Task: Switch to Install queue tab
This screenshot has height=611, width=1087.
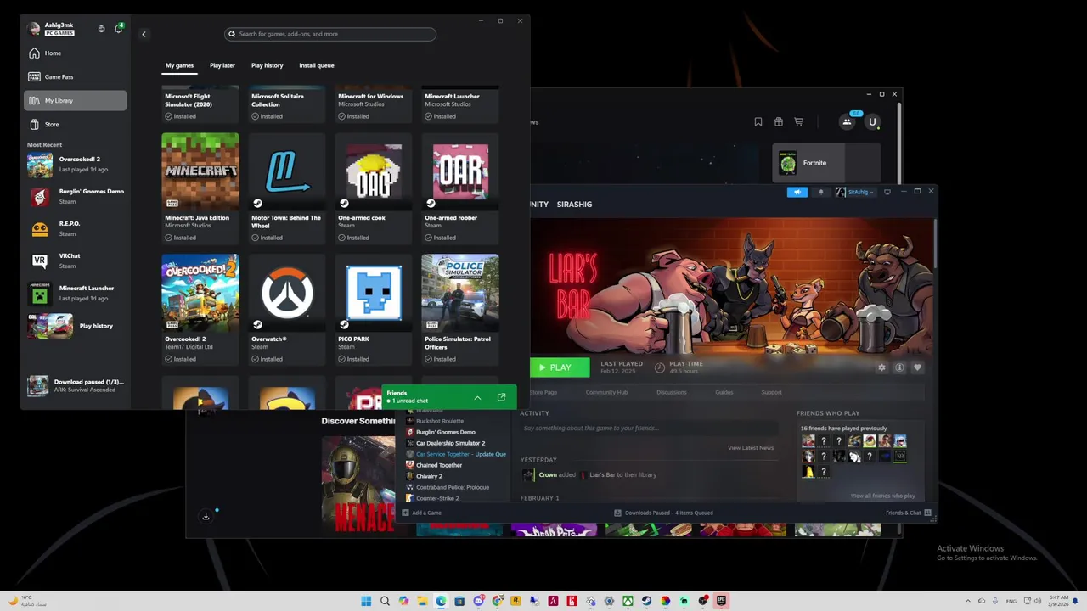Action: point(316,65)
